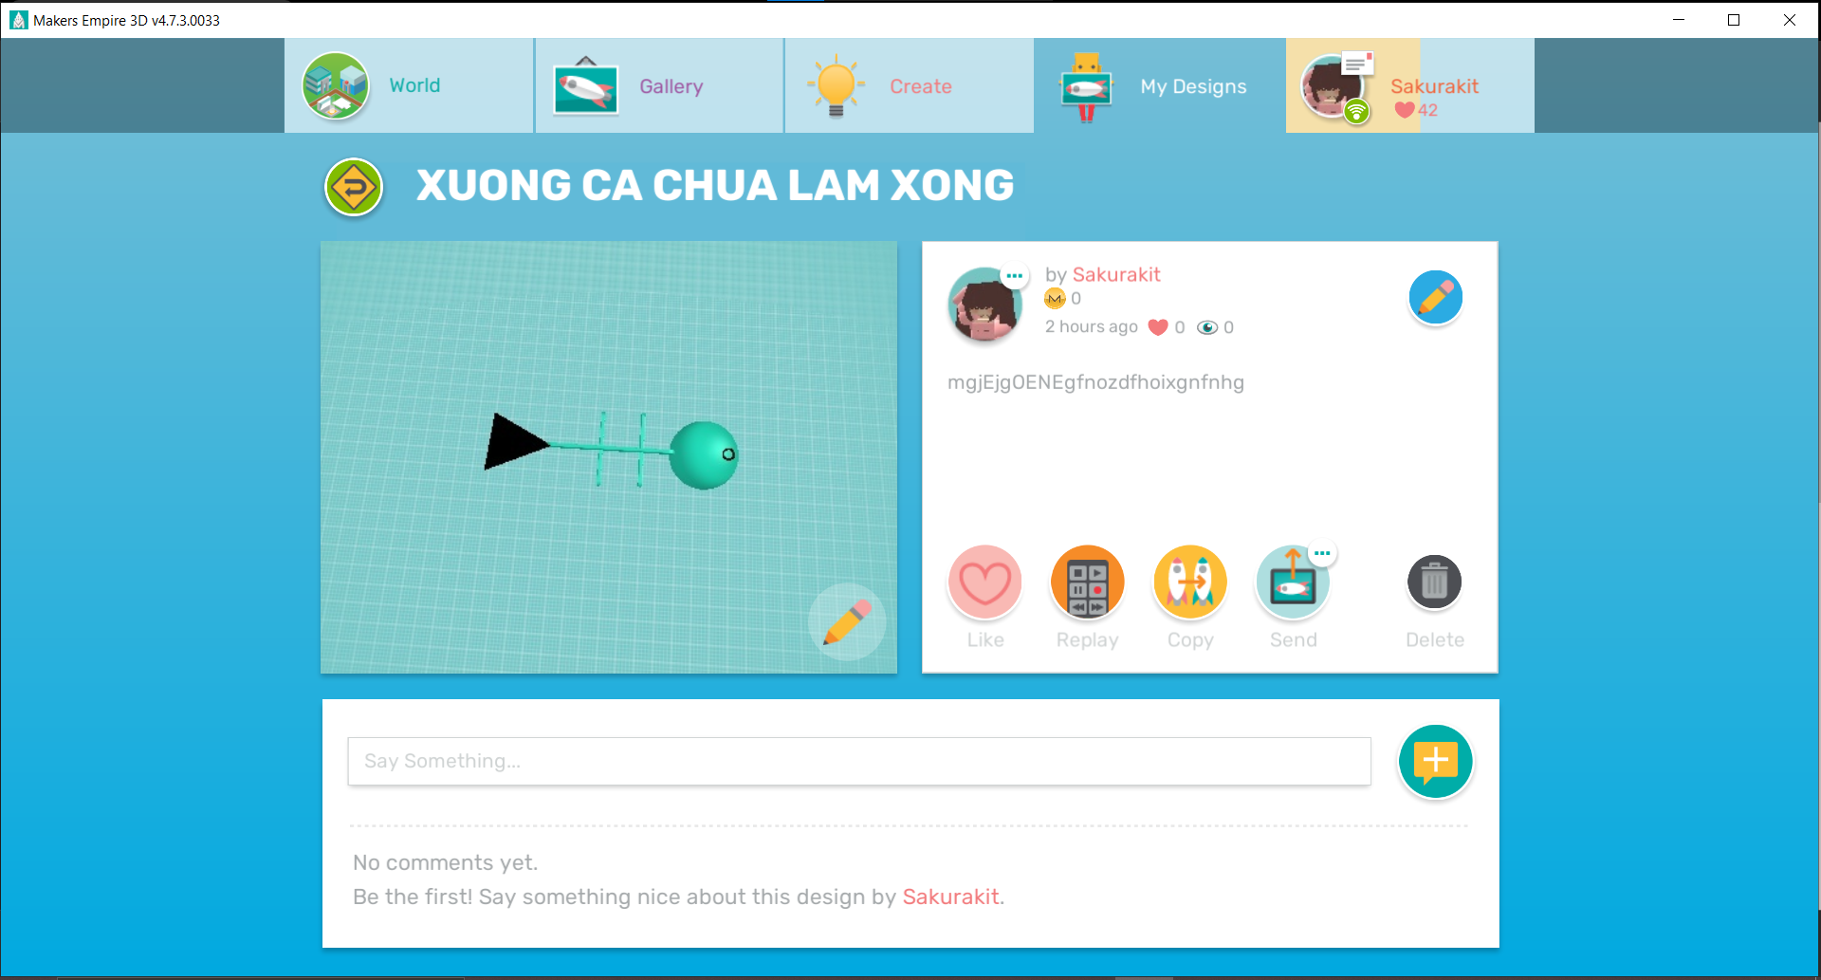
Task: Click the yellow back arrow icon
Action: click(x=354, y=187)
